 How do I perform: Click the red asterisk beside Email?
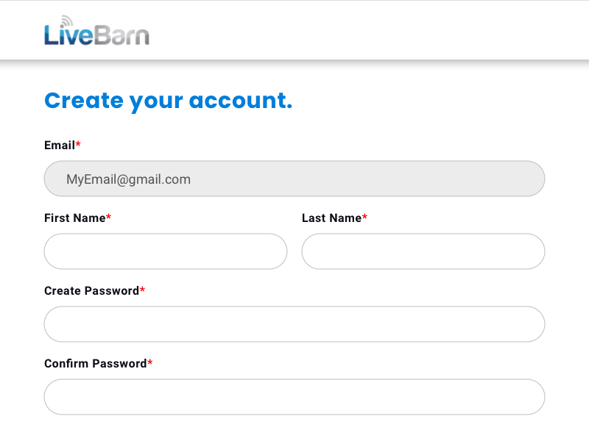click(x=78, y=145)
